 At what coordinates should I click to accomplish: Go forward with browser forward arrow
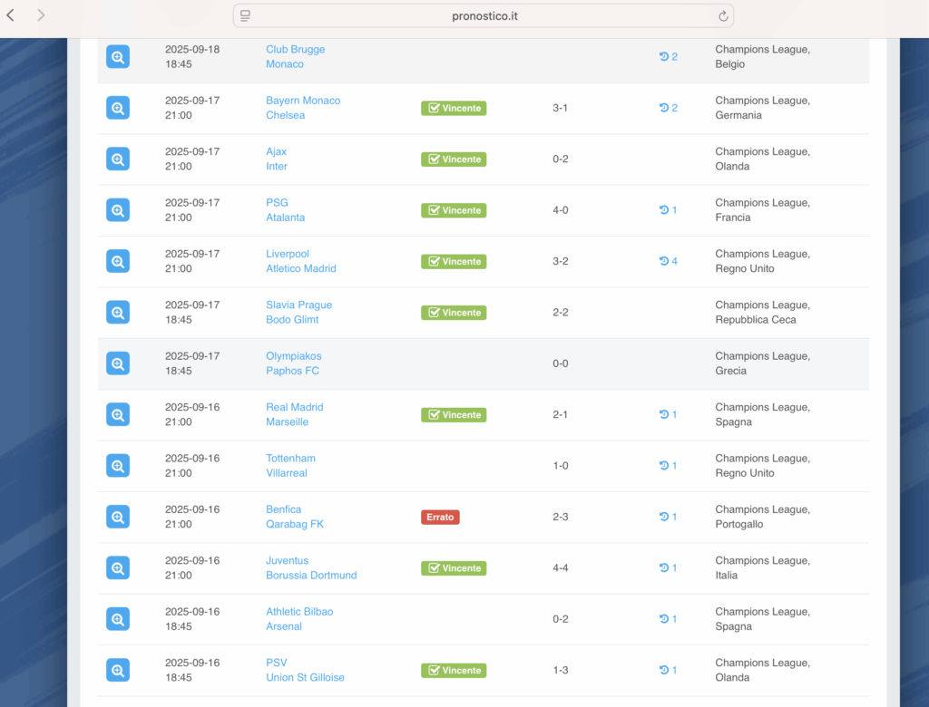point(41,15)
